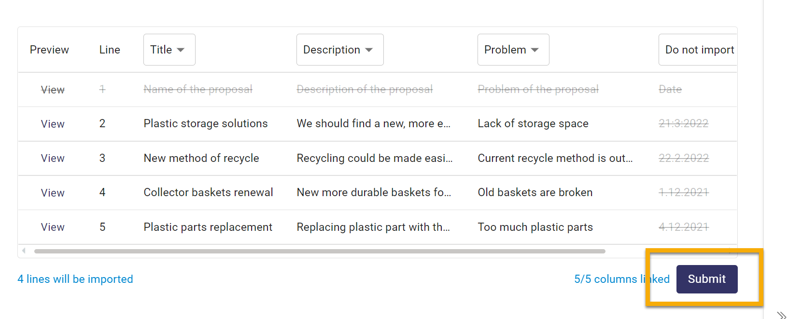The width and height of the screenshot is (788, 319).
Task: Click the '4 lines will be imported' text
Action: 75,279
